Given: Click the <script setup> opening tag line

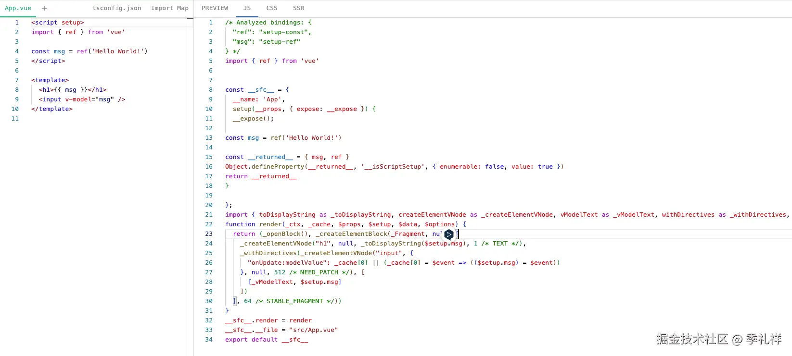Looking at the screenshot, I should 58,23.
